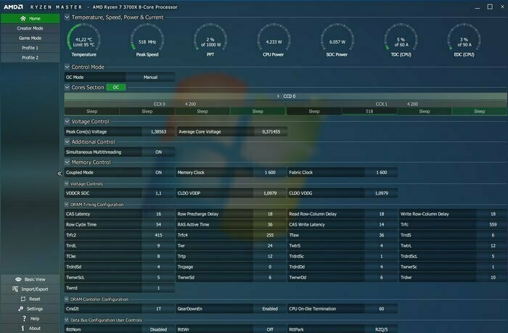Open the RttPark RZQ/5 dropdown
508x333 pixels.
(x=381, y=329)
